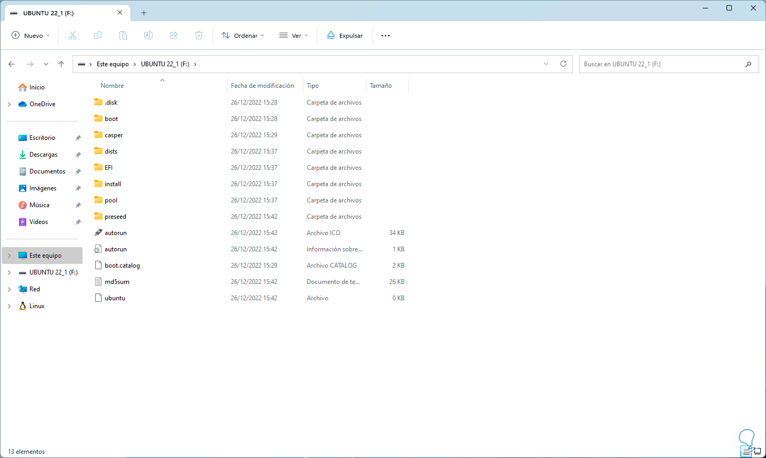Click the md5sum text document icon
This screenshot has height=458, width=766.
pyautogui.click(x=98, y=281)
